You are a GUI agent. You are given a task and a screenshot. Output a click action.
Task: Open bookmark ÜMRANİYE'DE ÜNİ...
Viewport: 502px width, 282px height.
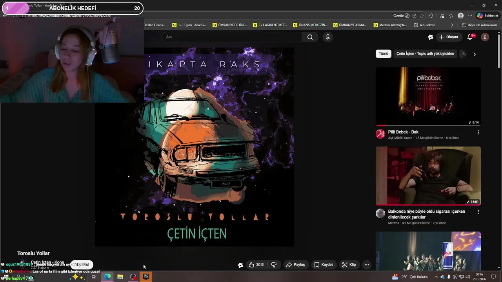[230, 25]
